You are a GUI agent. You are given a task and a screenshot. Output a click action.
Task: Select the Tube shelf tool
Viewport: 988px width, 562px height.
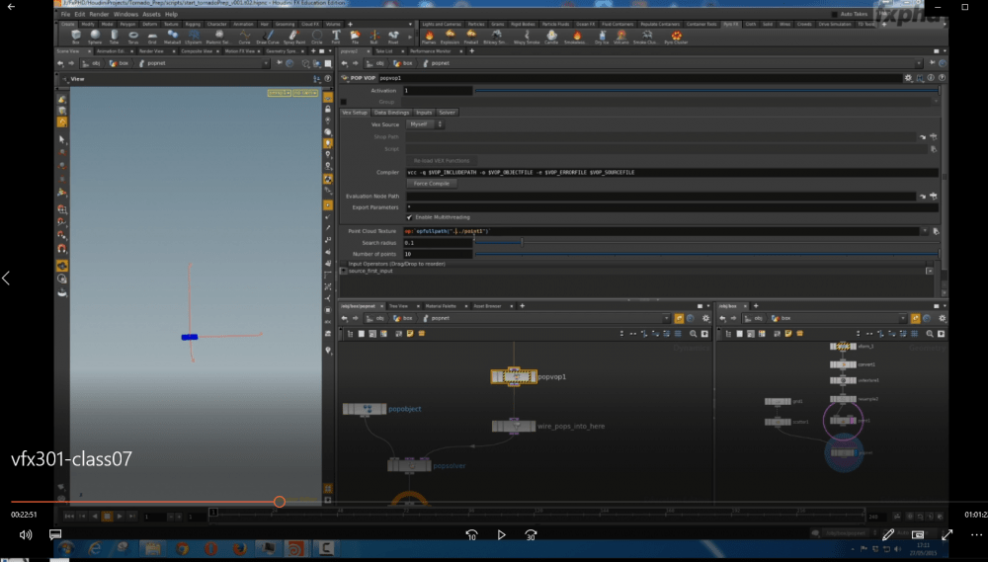114,37
